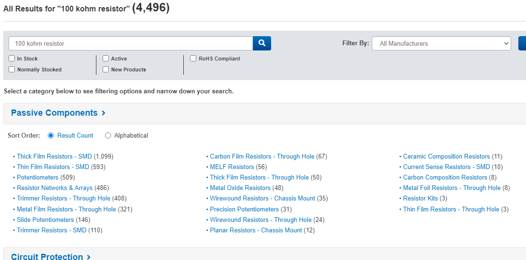The width and height of the screenshot is (526, 260).
Task: Expand the Passive Components category heading
Action: [58, 113]
